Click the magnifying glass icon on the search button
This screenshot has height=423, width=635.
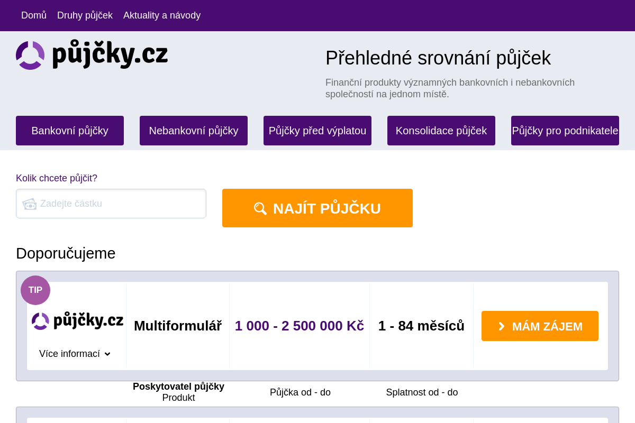pos(260,208)
